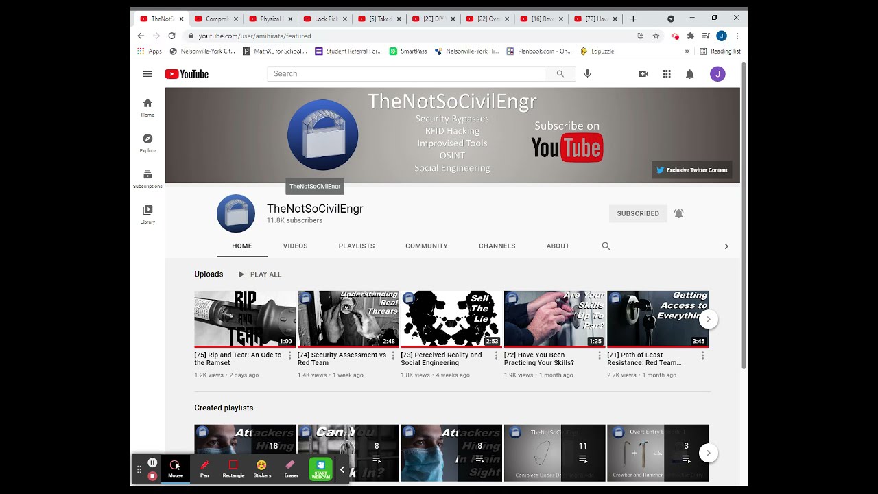Switch to the CHANNELS channel tab
This screenshot has width=878, height=494.
coord(497,246)
